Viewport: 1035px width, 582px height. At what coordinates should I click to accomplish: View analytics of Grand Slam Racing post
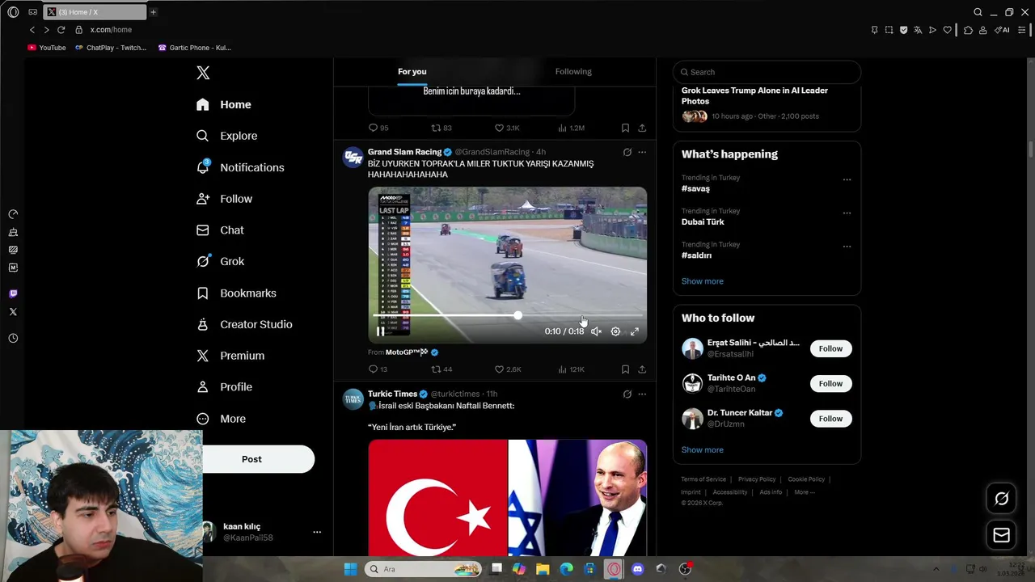[x=571, y=369]
